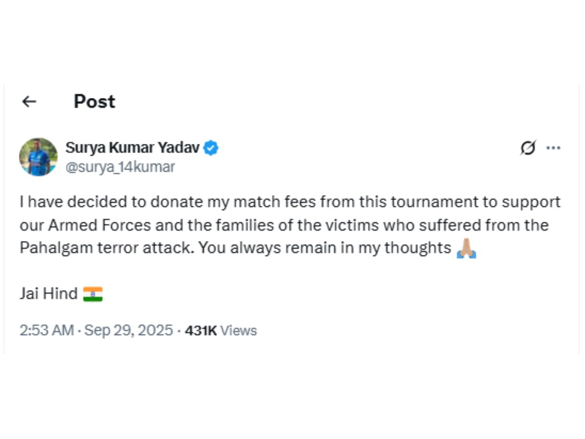Click the folded hands emoji
The image size is (585, 439).
coord(466,248)
